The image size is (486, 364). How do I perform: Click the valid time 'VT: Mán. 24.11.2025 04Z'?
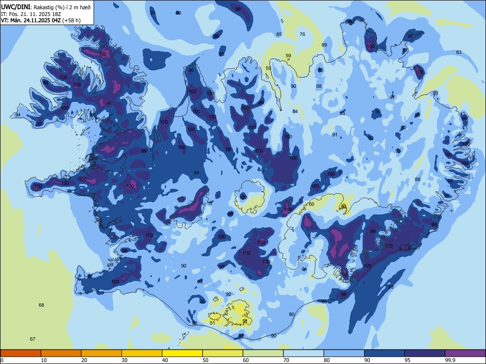click(x=31, y=20)
